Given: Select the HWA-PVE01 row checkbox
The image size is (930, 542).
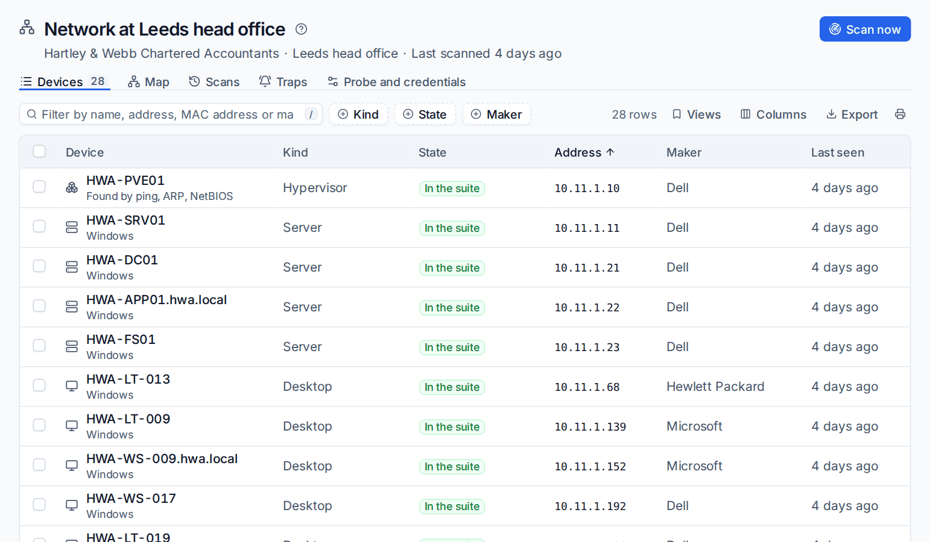Looking at the screenshot, I should pos(39,187).
